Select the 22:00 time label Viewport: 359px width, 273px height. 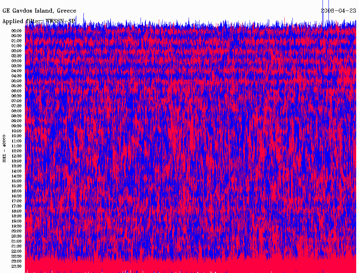tap(16, 251)
